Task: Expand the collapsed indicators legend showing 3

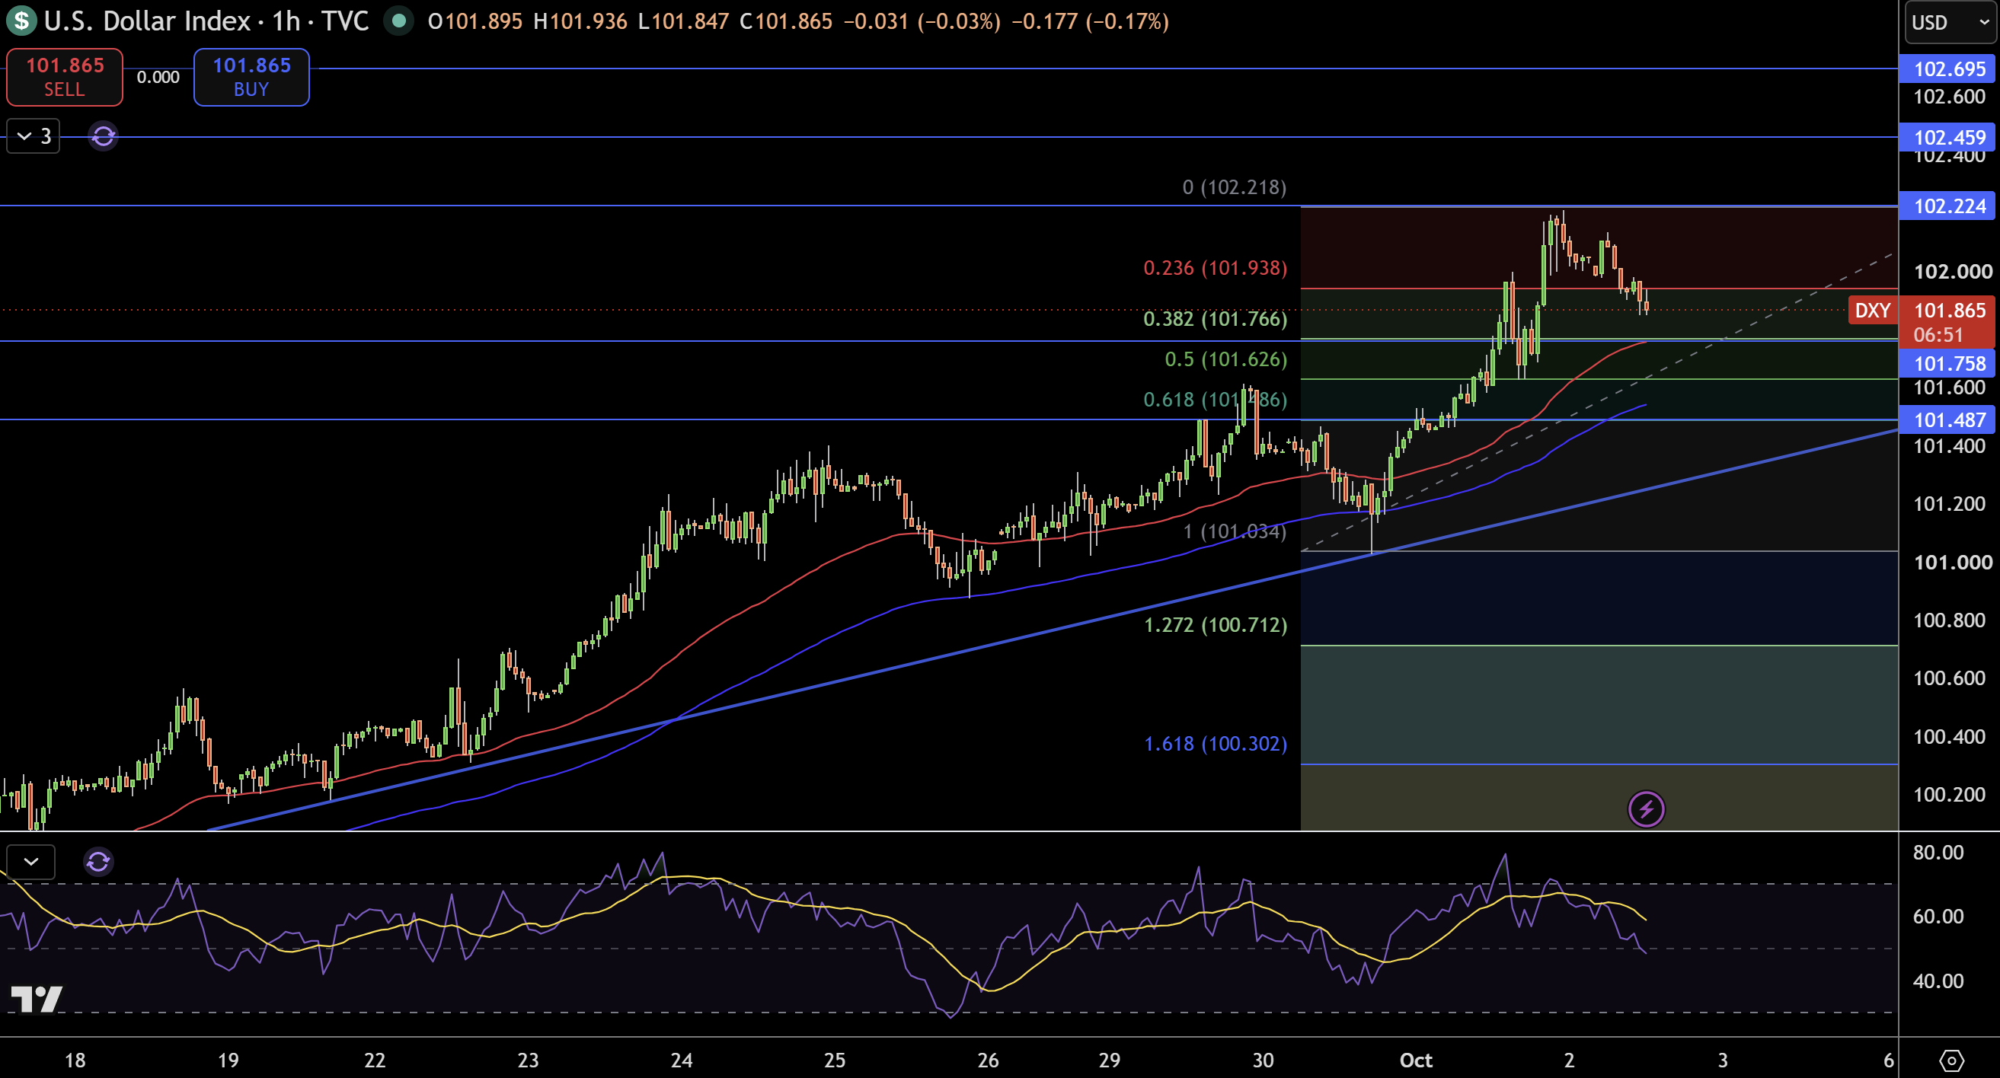Action: click(34, 136)
